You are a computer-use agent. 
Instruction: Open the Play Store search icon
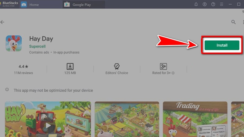pos(233,22)
